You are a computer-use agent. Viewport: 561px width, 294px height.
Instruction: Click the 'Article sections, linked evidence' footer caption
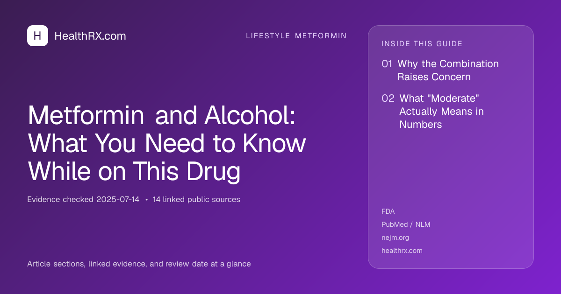139,264
